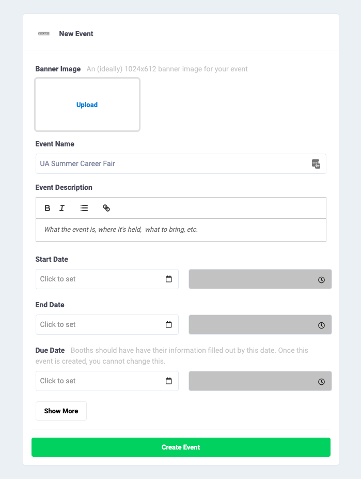Open the Start Date calendar picker icon
The width and height of the screenshot is (361, 479).
click(168, 279)
